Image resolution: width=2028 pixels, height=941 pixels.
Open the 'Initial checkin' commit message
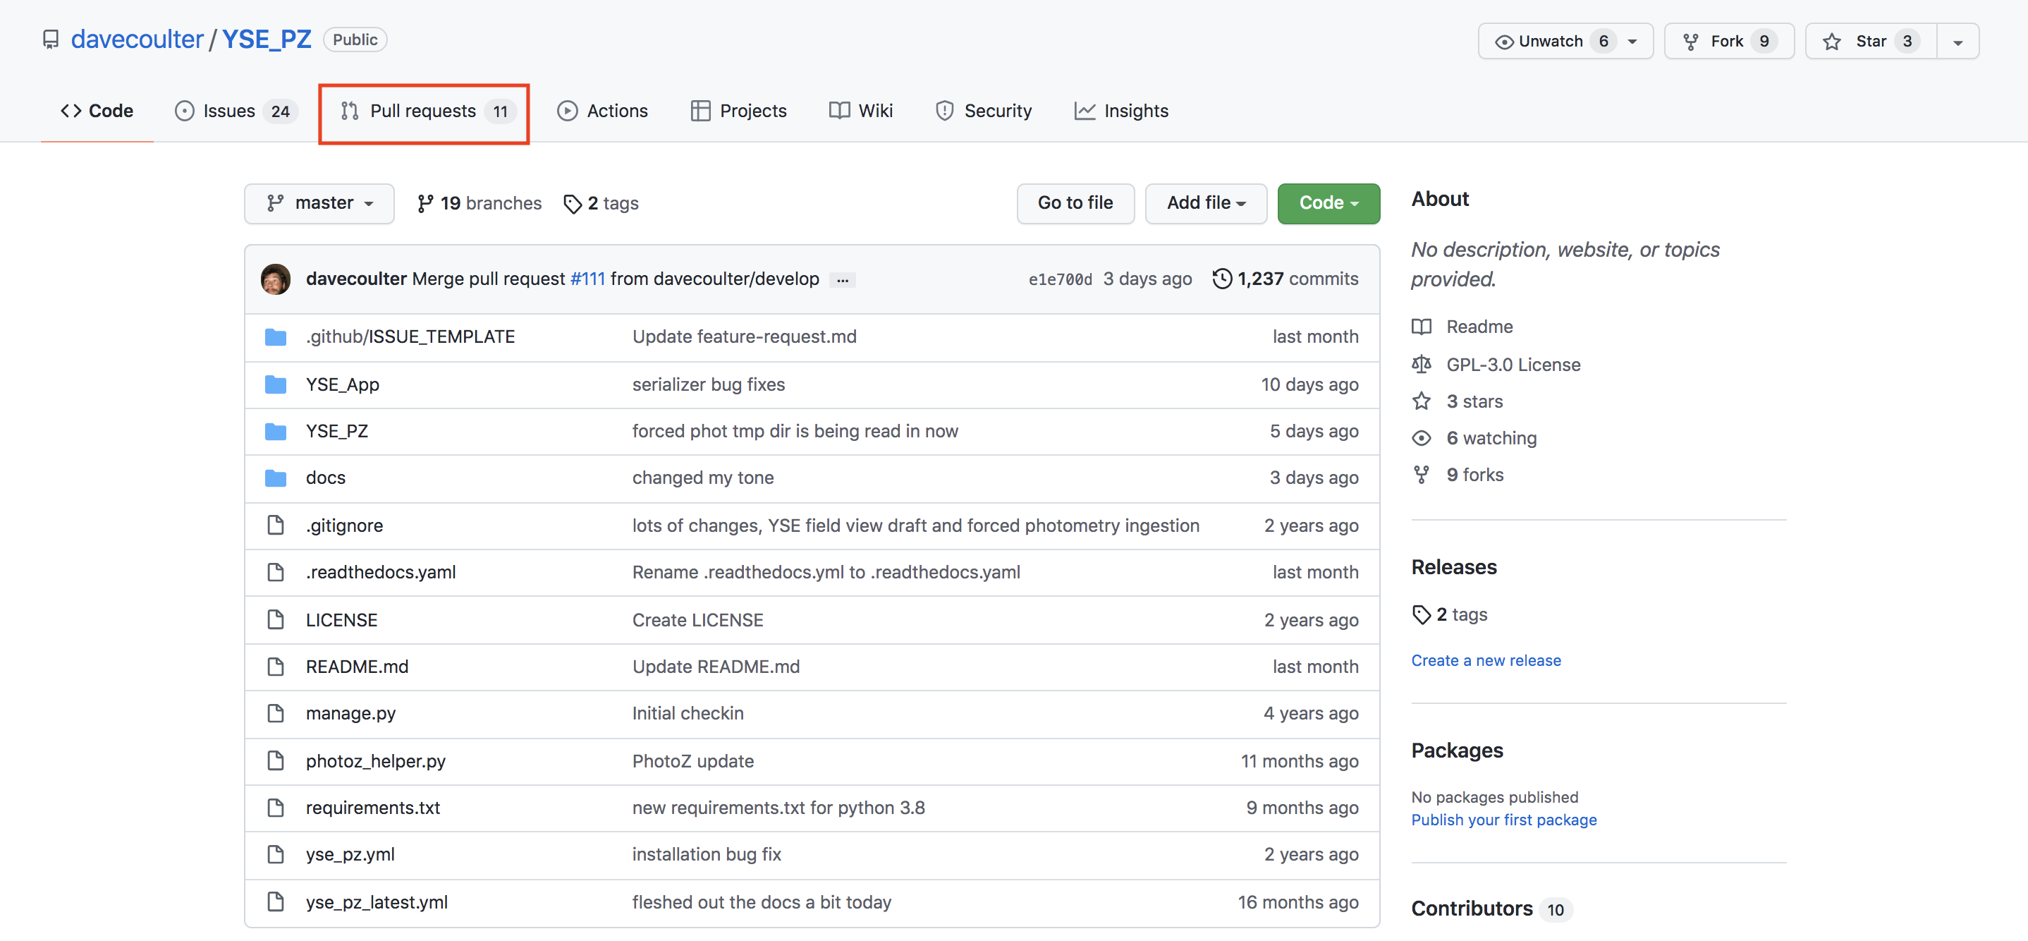(x=688, y=713)
